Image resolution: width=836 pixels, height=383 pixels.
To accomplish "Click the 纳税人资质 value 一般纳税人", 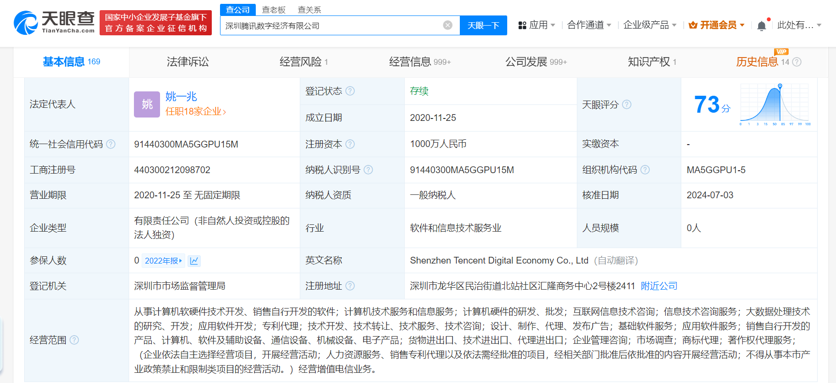I will [x=433, y=195].
